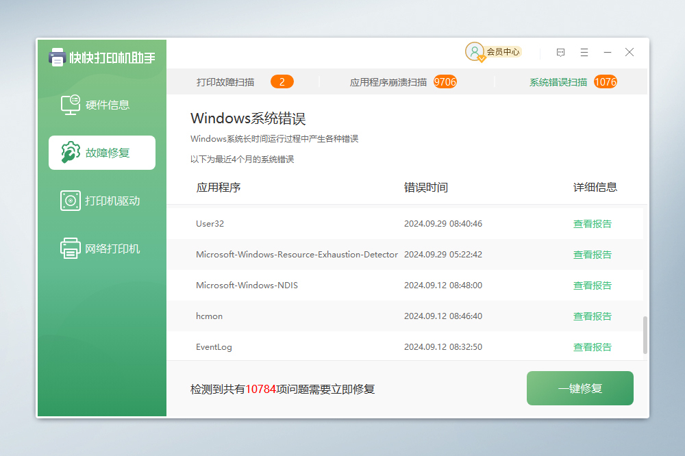Screen dimensions: 685x456
Task: View EventLog error report
Action: [x=592, y=347]
